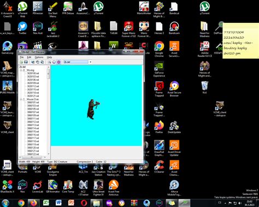Viewport: 259px width, 207px height.
Task: Open the Ultra Street Fighter IV desktop icon
Action: tap(98, 188)
